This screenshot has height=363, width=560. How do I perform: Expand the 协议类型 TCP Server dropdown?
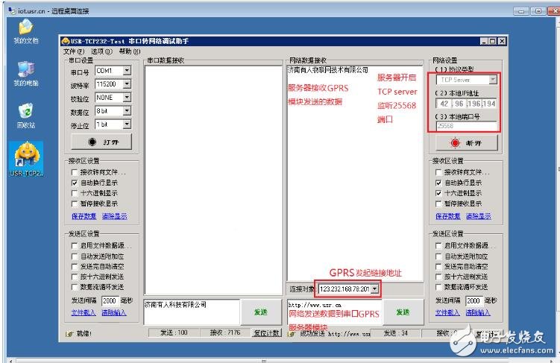pos(492,80)
